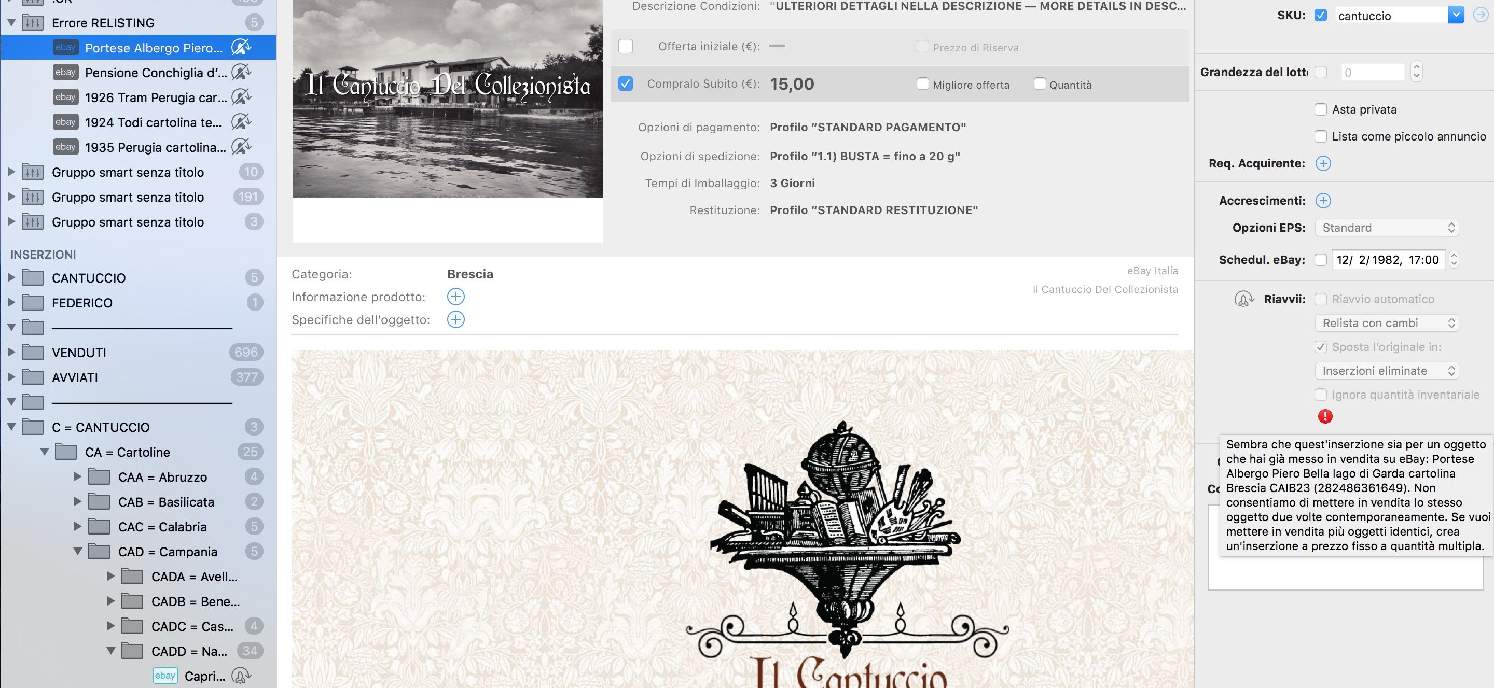Open the Opzioni EPS Standard dropdown
The width and height of the screenshot is (1494, 688).
click(1386, 228)
